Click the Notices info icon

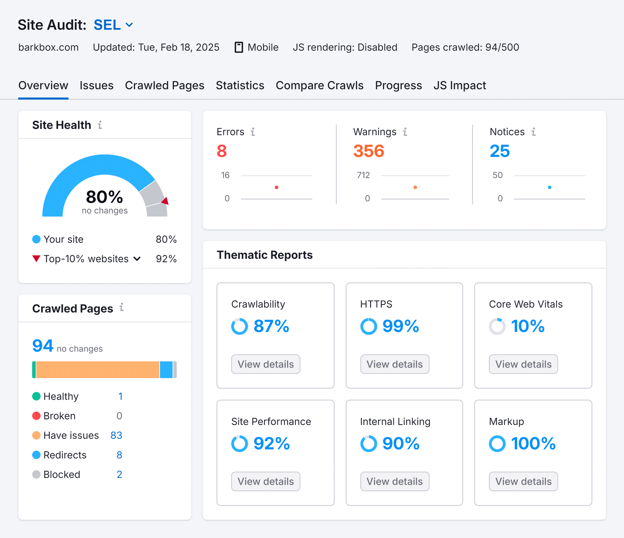(x=534, y=132)
